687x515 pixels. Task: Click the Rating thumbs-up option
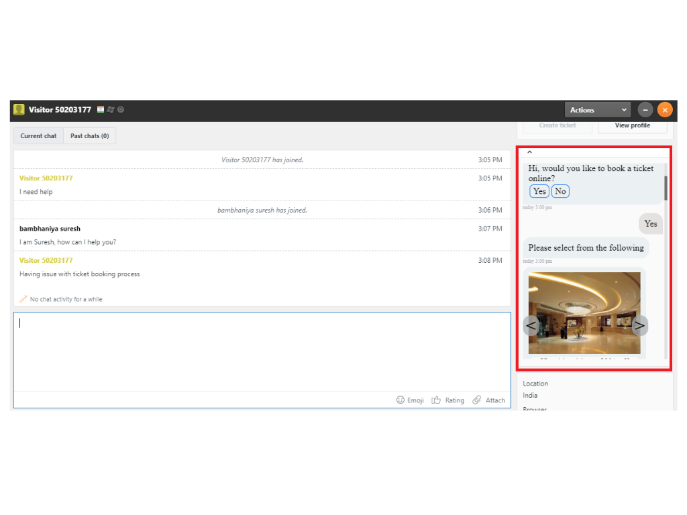447,400
